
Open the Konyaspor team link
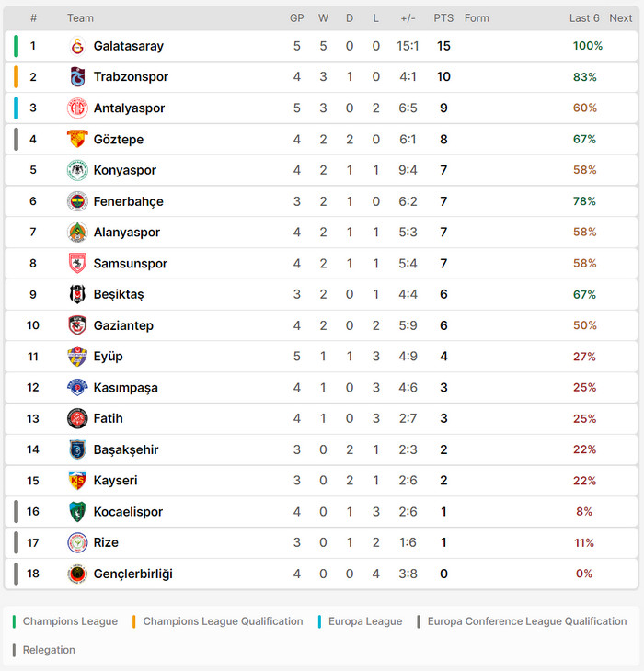(125, 170)
